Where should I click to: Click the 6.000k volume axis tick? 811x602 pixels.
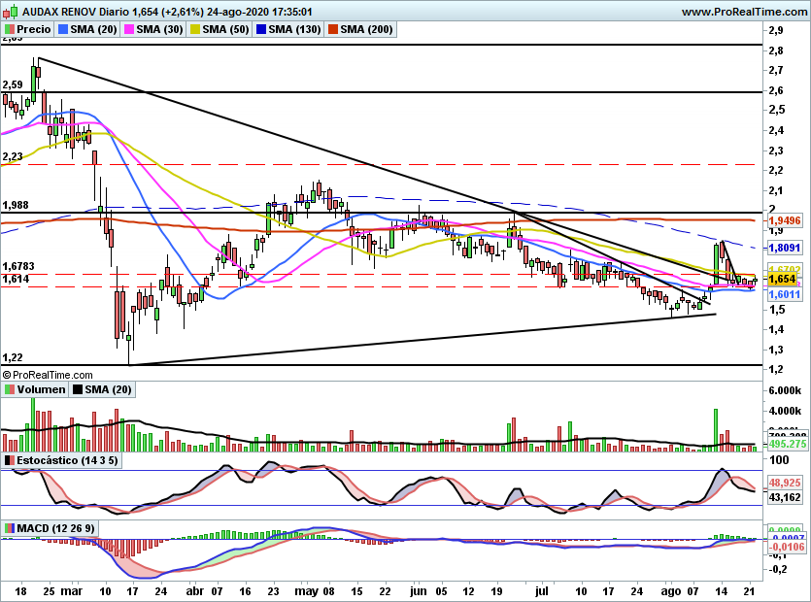[785, 390]
